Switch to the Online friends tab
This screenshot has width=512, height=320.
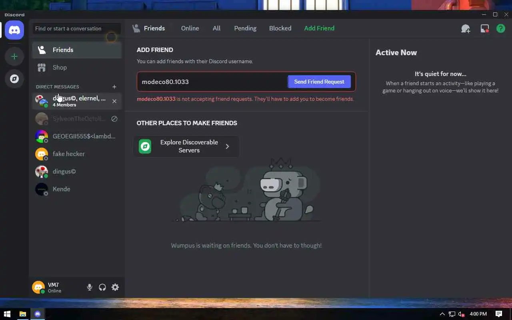pos(190,28)
